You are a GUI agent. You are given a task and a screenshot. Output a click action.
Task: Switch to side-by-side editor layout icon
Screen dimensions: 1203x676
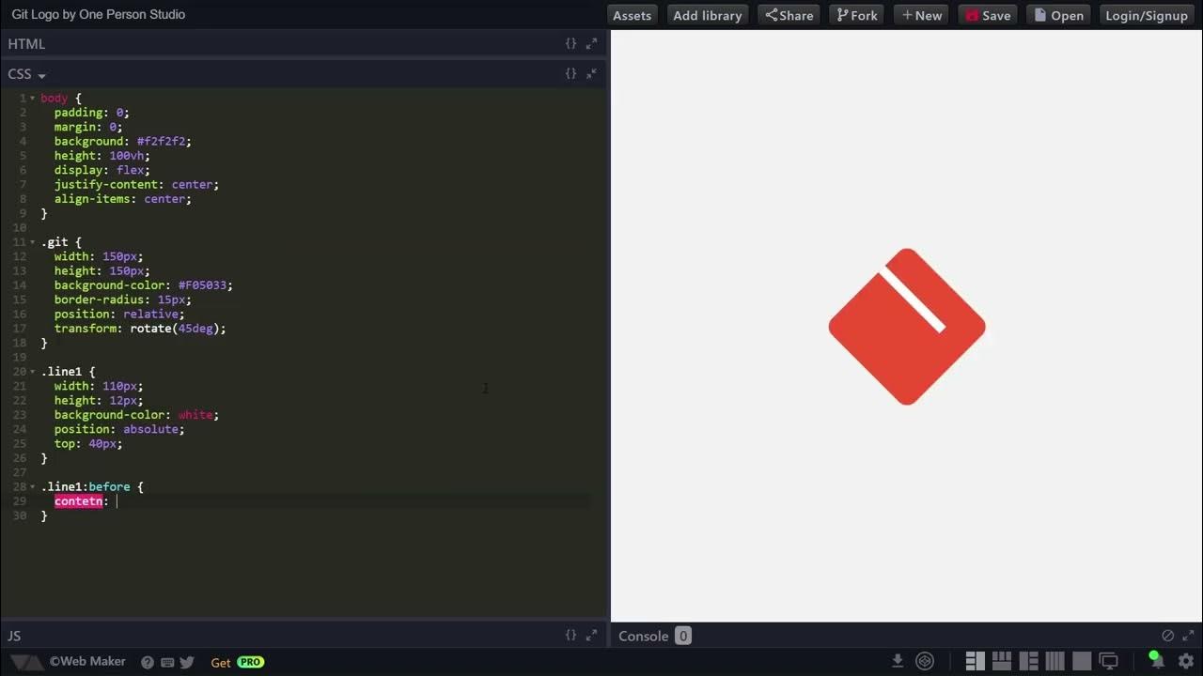point(975,661)
